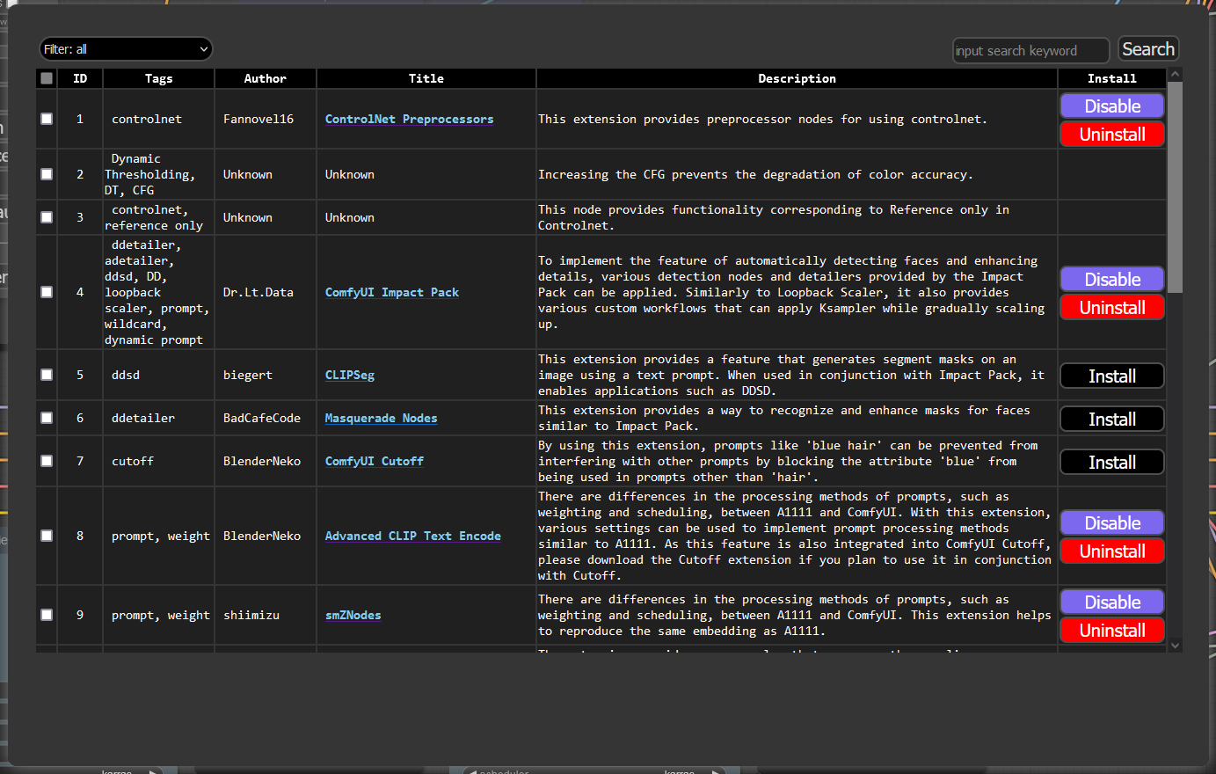The image size is (1216, 774).
Task: Open the ControlNet Preprocessors link
Action: [409, 118]
